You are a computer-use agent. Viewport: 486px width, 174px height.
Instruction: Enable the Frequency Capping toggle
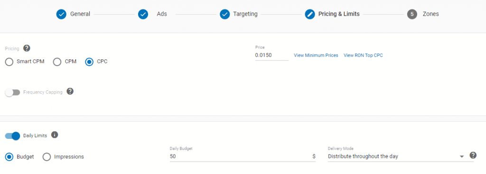[x=12, y=92]
